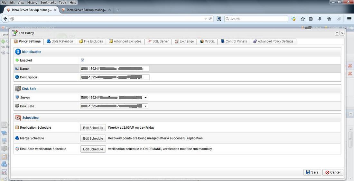Open the View menu

21,3
